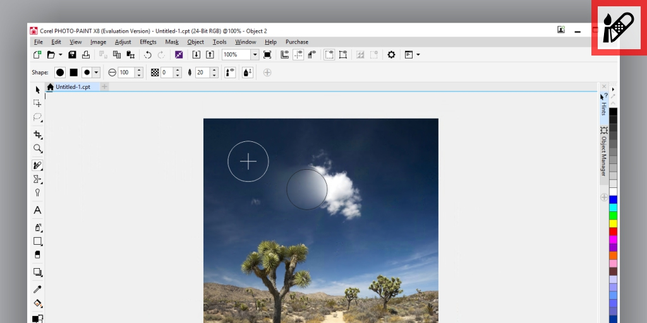Choose the Eraser tool

(38, 255)
